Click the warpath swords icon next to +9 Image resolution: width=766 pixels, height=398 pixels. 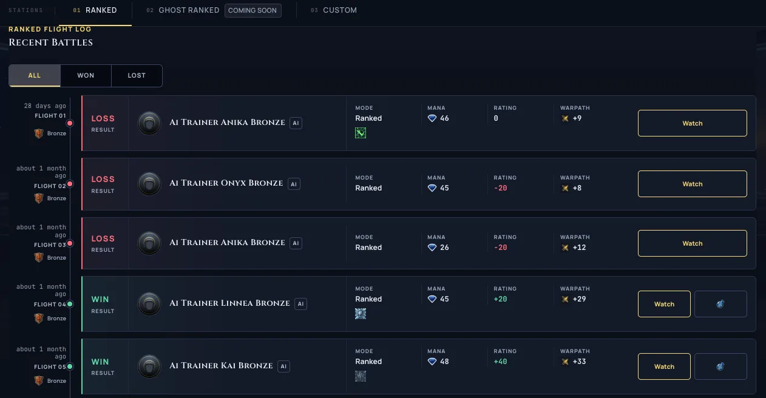point(565,118)
